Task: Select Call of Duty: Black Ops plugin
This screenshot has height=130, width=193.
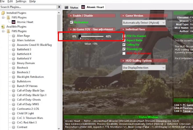Action: 31,91
